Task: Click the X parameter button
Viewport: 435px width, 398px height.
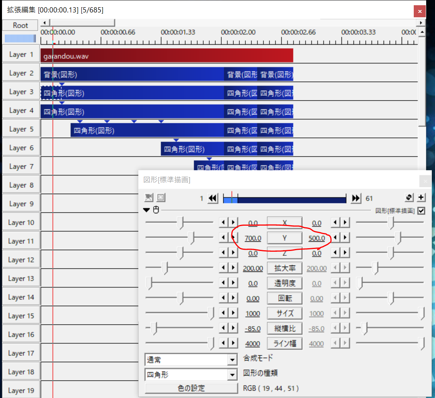Action: pos(285,223)
